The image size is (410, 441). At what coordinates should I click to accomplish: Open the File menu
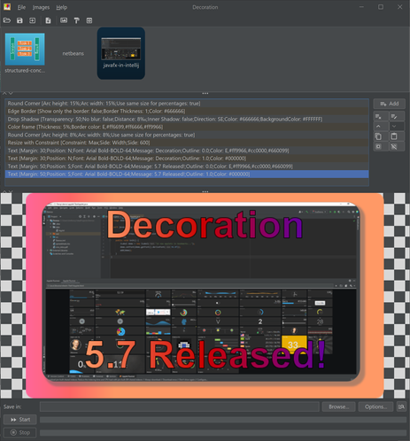(21, 7)
